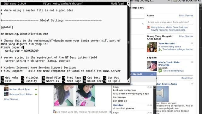Click the terminal scrollbar thumb
The width and height of the screenshot is (202, 114).
tap(128, 42)
